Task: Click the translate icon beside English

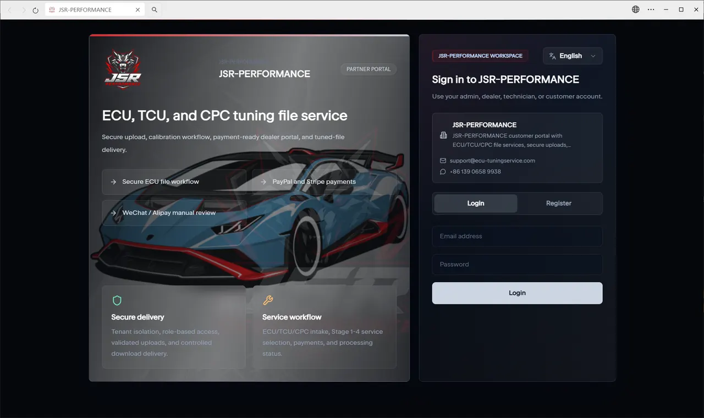Action: [553, 56]
